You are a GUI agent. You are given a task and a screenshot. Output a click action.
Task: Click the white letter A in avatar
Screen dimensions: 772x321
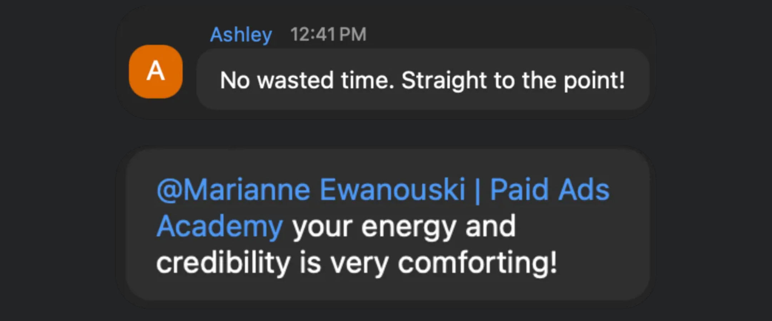156,71
